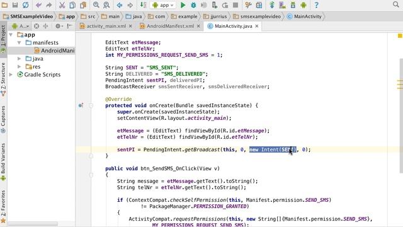Select the smsexamplevideo breadcrumb
Screen dimensions: 403x227
tap(257, 16)
